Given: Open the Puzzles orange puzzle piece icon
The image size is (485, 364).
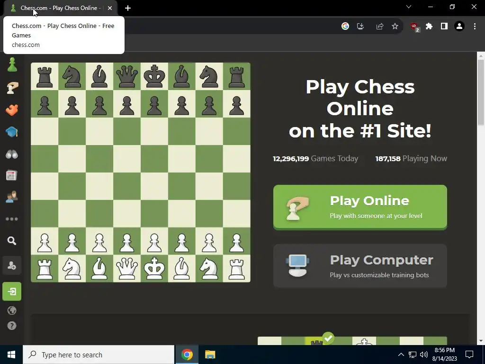Looking at the screenshot, I should point(12,110).
